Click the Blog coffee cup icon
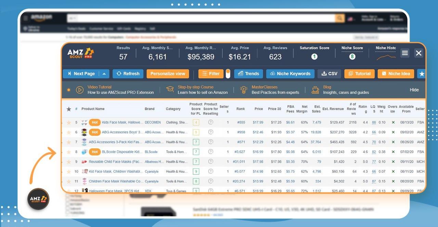This screenshot has width=438, height=227. coord(315,89)
